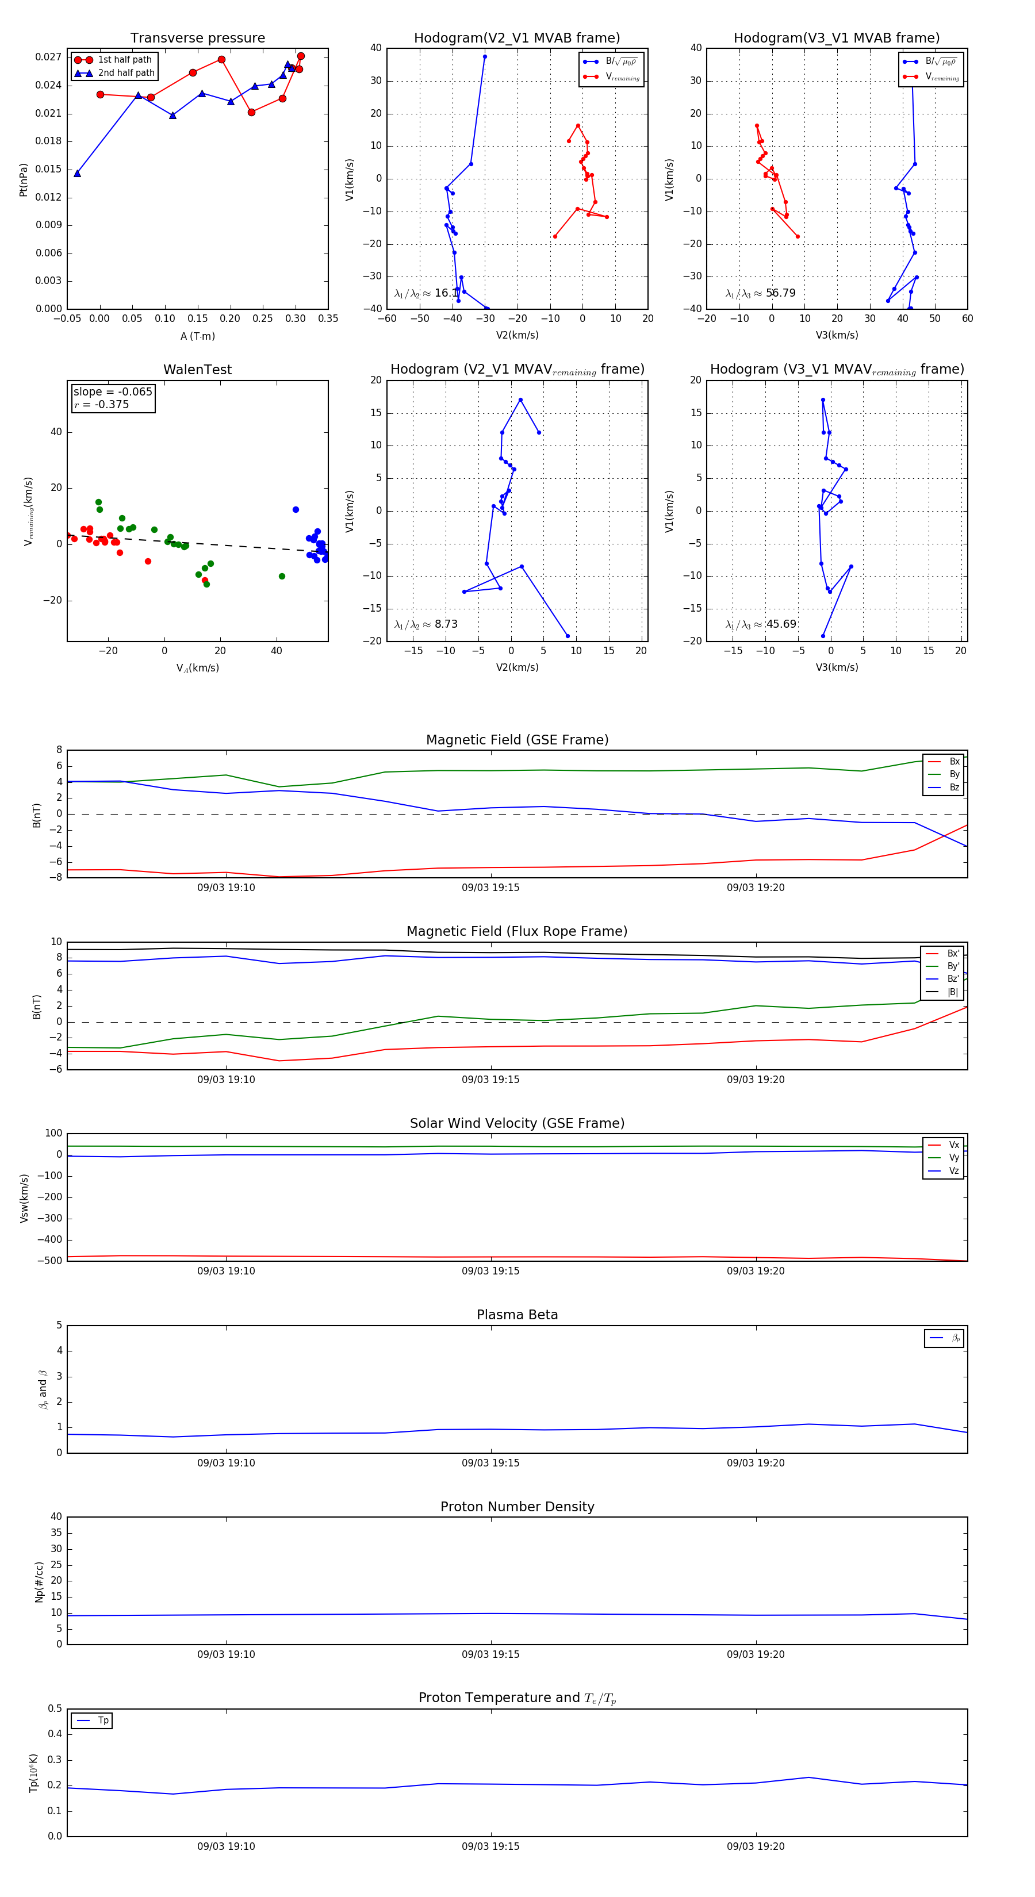Click the 'Bx' legend entry in GSE plot
Viewport: 1035px width, 1897px height.
pyautogui.click(x=944, y=762)
